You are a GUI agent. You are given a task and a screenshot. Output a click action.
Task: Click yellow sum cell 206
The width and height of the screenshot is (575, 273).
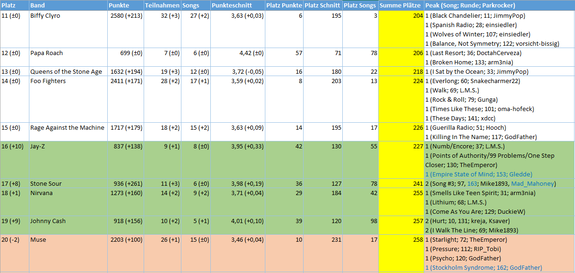[x=401, y=57]
